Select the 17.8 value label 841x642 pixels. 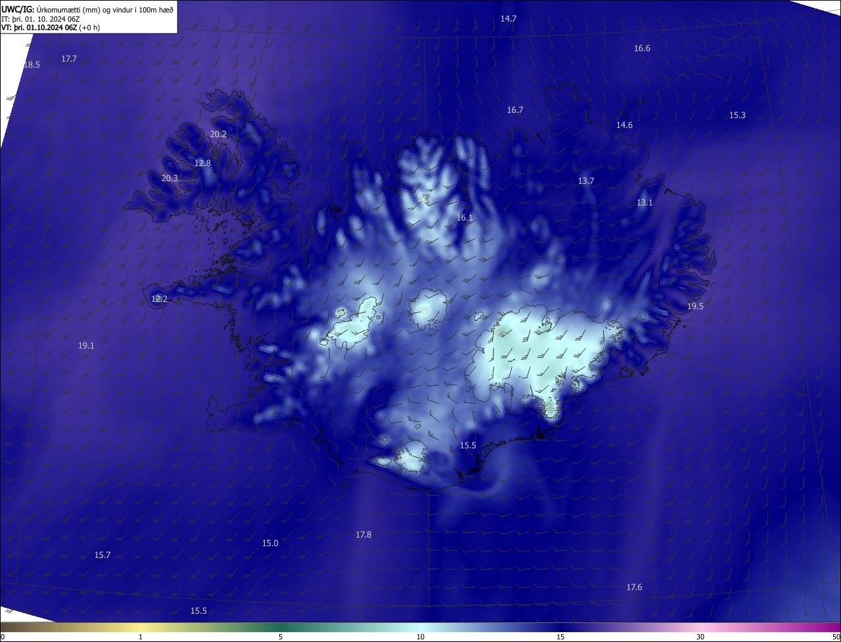coord(363,535)
